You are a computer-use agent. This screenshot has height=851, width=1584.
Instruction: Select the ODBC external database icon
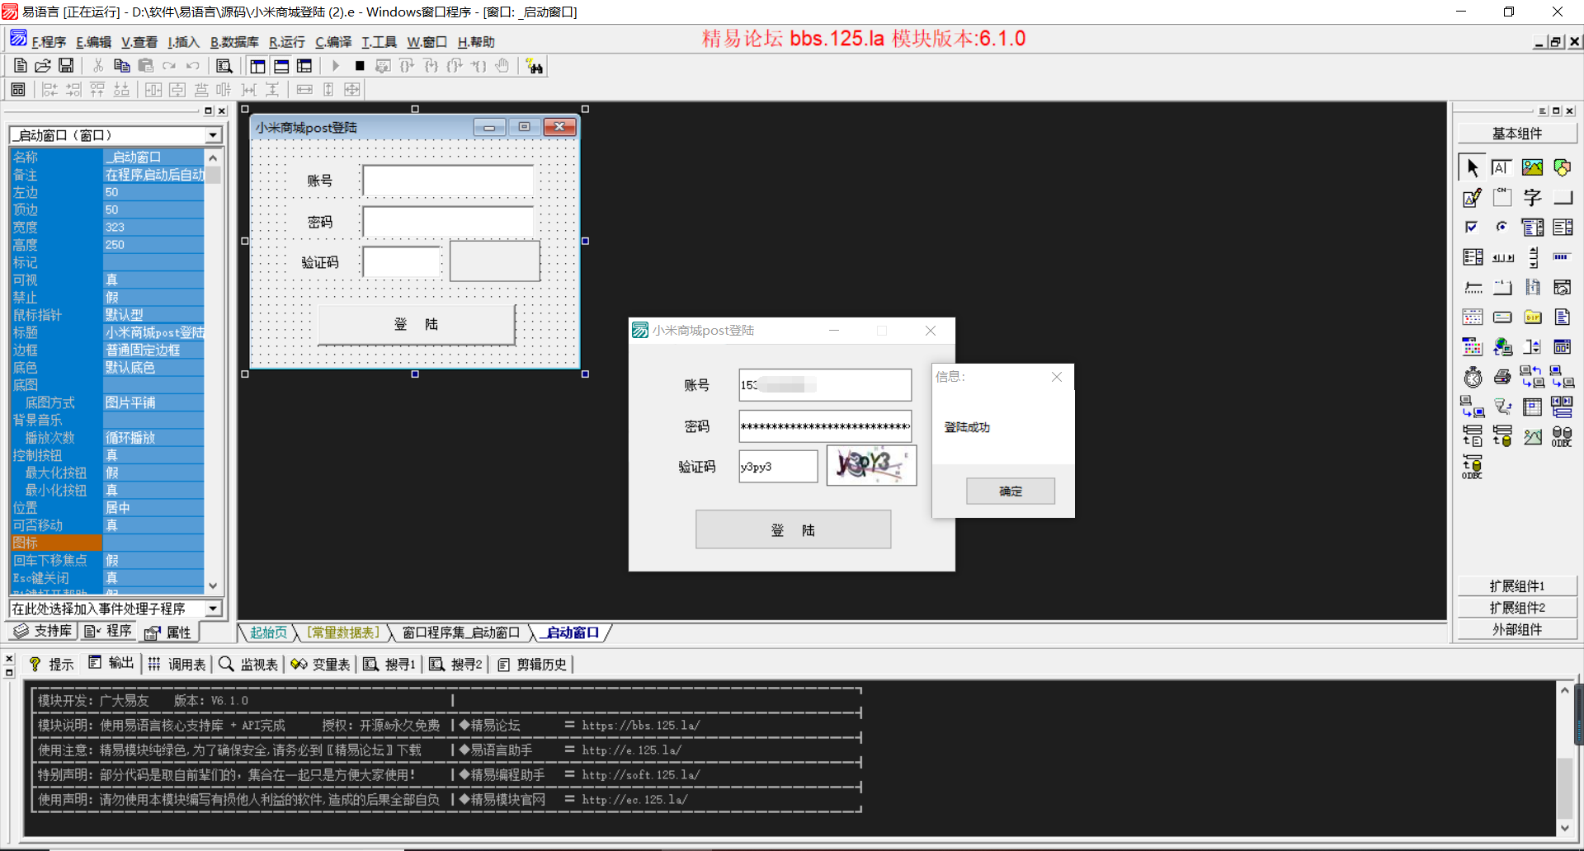[x=1562, y=436]
